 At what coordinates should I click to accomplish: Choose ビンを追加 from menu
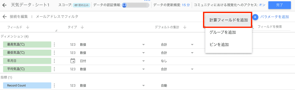tap(228, 45)
